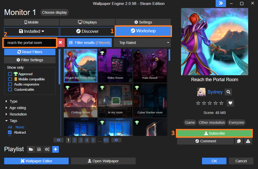
Task: Enable the Approved filter checkbox
Action: pos(10,74)
